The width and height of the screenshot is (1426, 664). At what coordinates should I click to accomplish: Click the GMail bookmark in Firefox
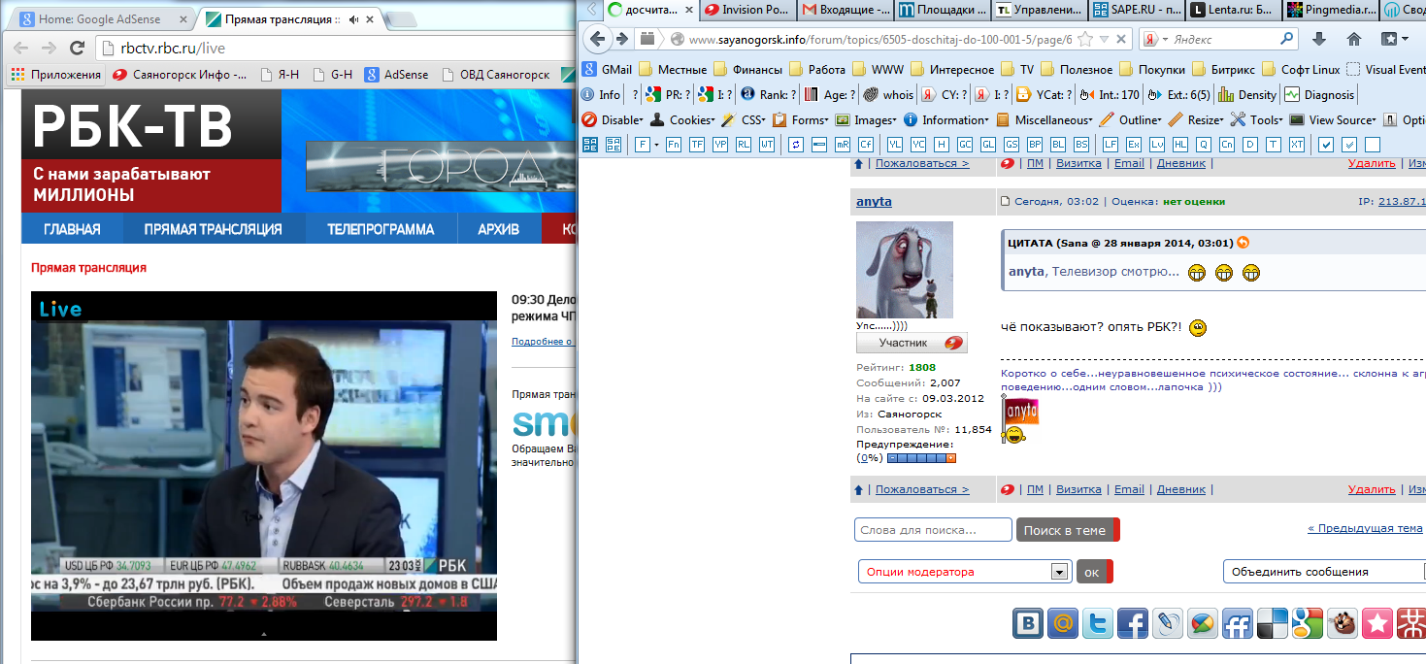[x=607, y=70]
